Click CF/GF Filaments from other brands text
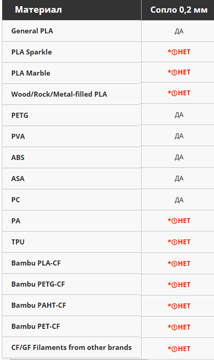Screen dimensions: 214x360 tap(71, 347)
